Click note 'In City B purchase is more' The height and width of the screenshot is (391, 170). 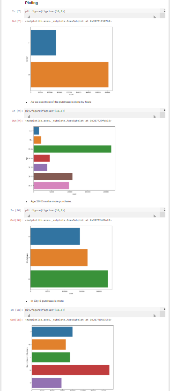click(x=47, y=301)
